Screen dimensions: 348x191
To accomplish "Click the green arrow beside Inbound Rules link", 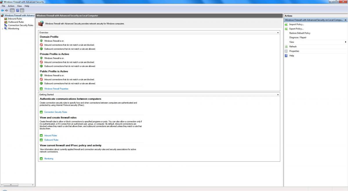I will 41,135.
